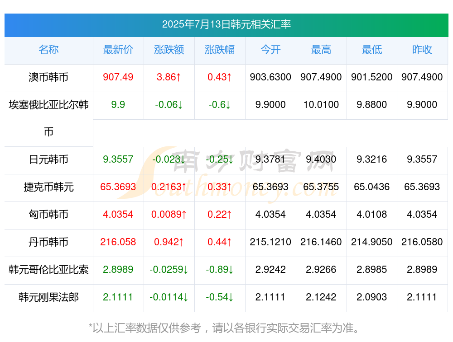
Task: Click the low value 4.0108
Action: [372, 214]
